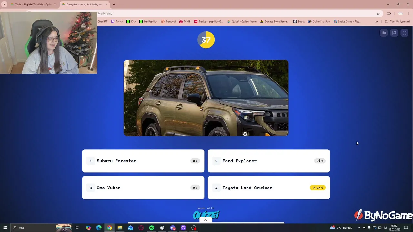Viewport: 413px width, 232px height.
Task: Open the Kick bookmark
Action: point(131,22)
